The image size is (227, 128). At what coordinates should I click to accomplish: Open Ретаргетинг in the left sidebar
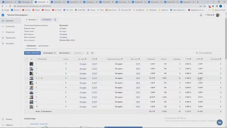(10, 32)
